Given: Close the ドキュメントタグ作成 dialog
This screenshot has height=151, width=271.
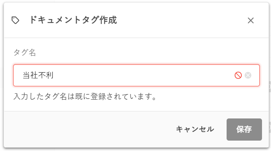Looking at the screenshot, I should pos(250,21).
